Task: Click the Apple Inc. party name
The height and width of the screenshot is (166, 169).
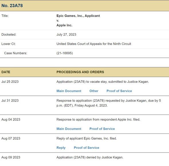Action: click(64, 25)
